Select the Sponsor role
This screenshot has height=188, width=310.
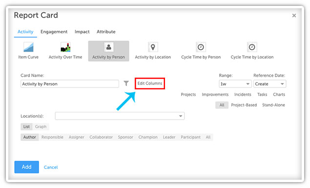[x=125, y=137]
